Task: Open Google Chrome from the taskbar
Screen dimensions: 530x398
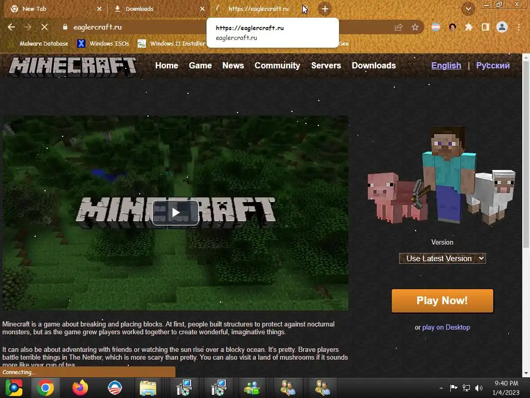Action: click(46, 388)
